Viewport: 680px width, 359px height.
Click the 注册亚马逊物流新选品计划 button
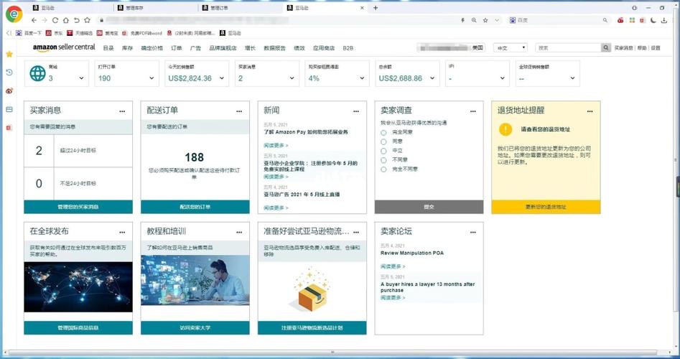pos(312,328)
